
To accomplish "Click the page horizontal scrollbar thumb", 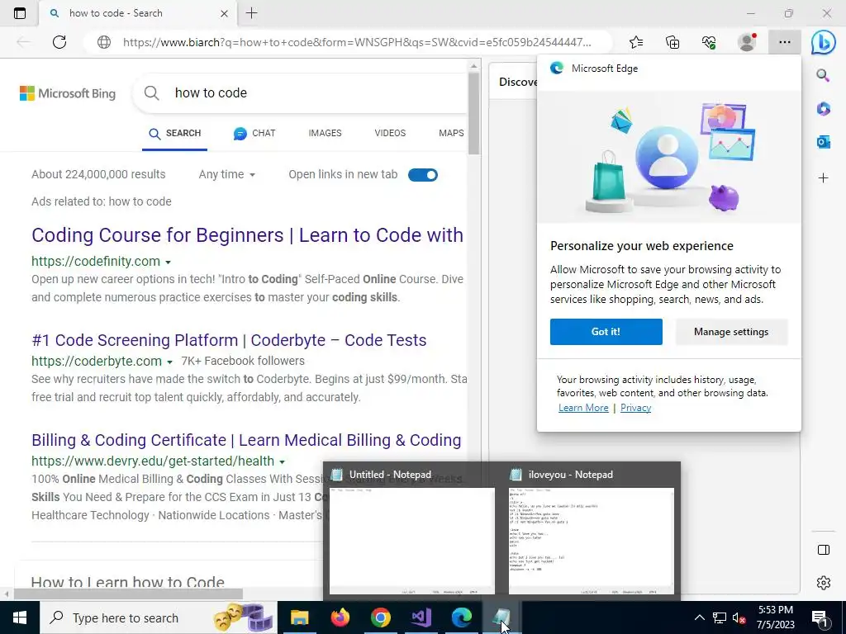I will coord(128,594).
